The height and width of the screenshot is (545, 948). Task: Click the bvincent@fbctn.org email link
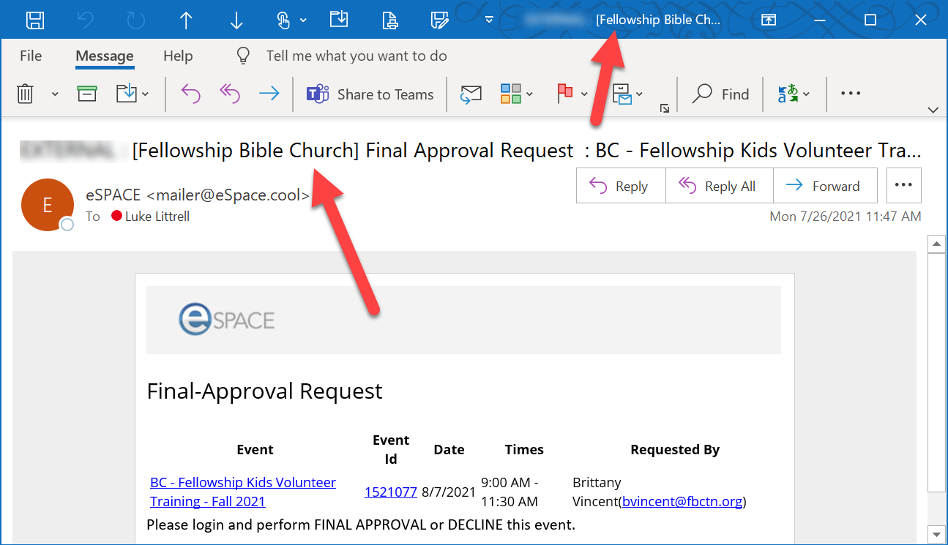tap(682, 501)
